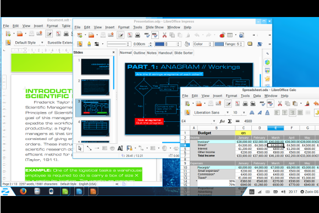Open Table menu in Writer
This screenshot has height=213, width=319.
click(66, 26)
